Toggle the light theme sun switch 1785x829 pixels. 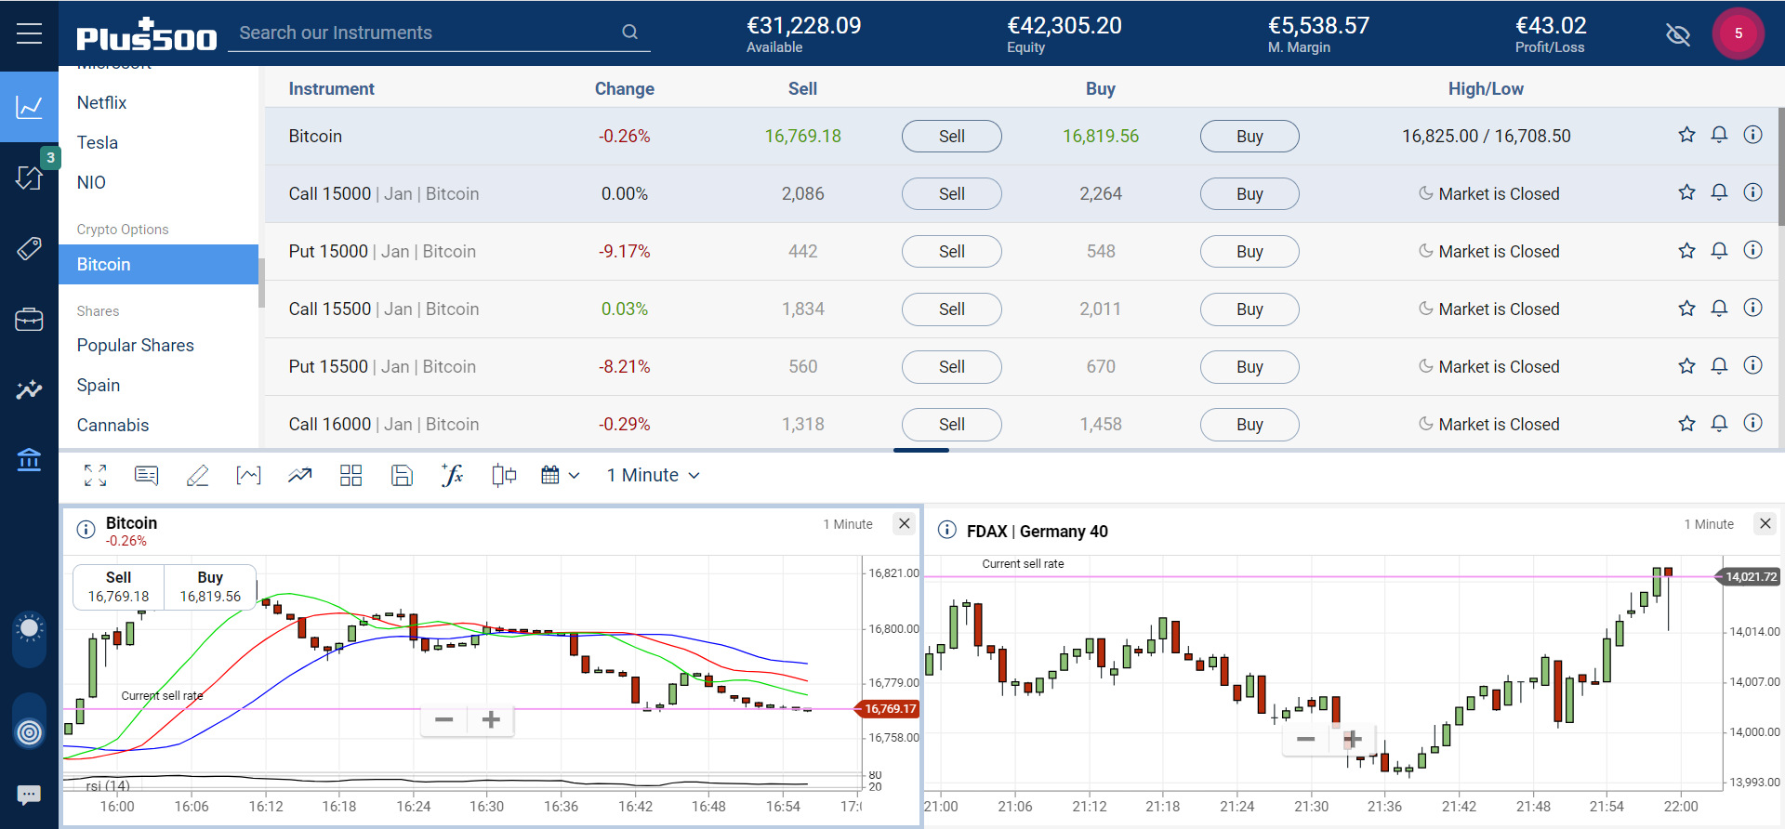[x=29, y=639]
